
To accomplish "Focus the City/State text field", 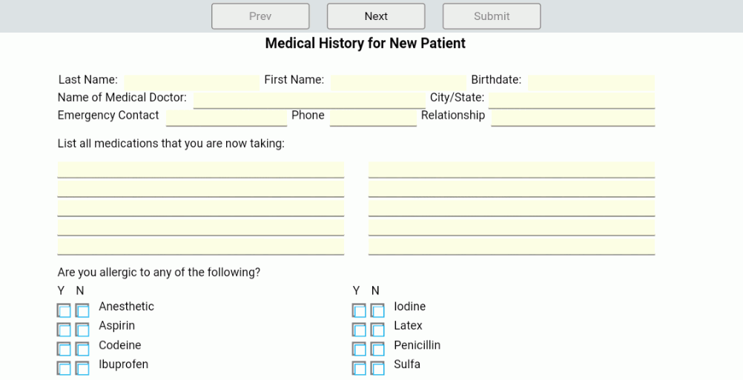I will [572, 100].
